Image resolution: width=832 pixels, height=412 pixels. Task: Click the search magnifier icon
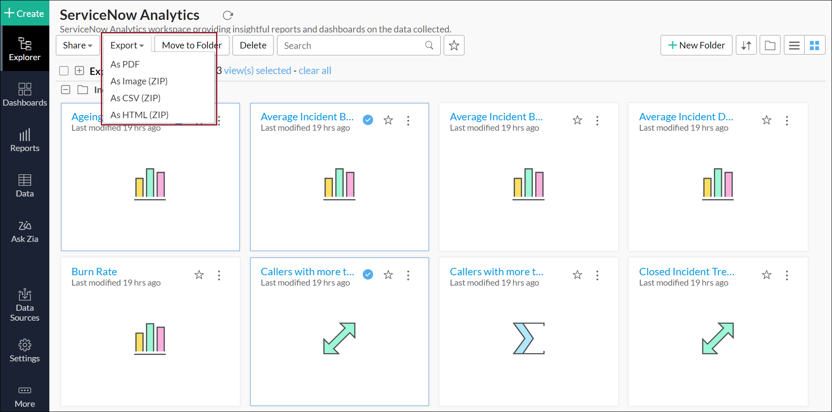[429, 45]
